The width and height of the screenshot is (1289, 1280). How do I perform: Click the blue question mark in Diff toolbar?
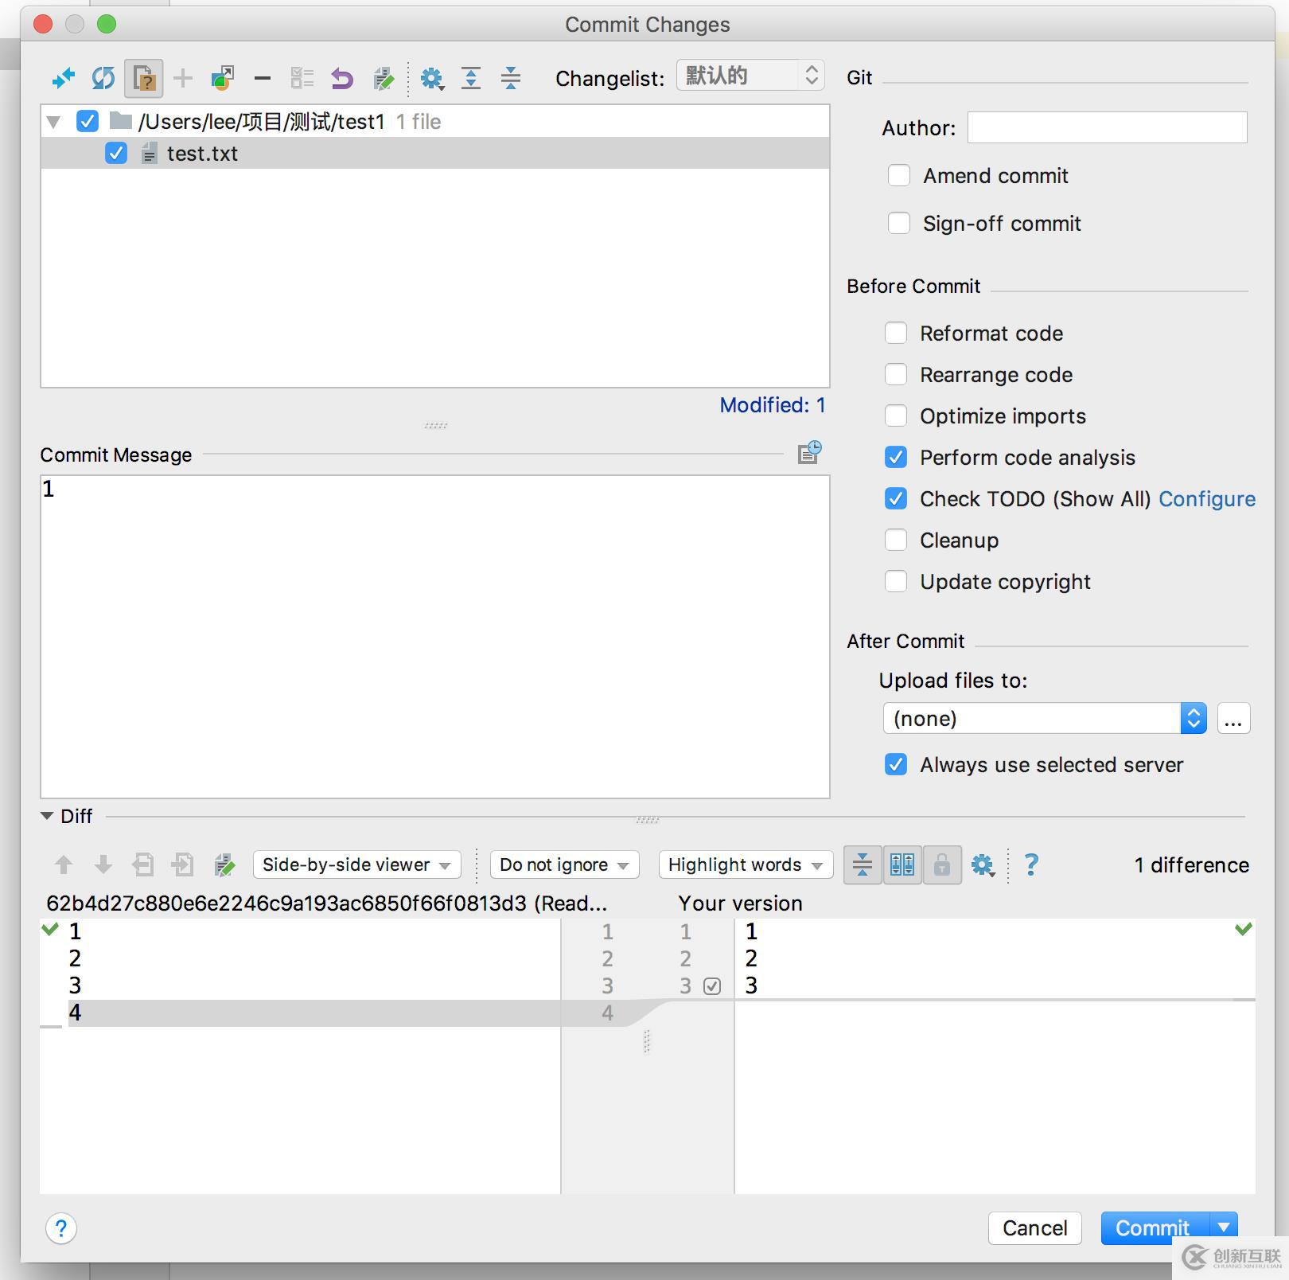coord(1031,864)
